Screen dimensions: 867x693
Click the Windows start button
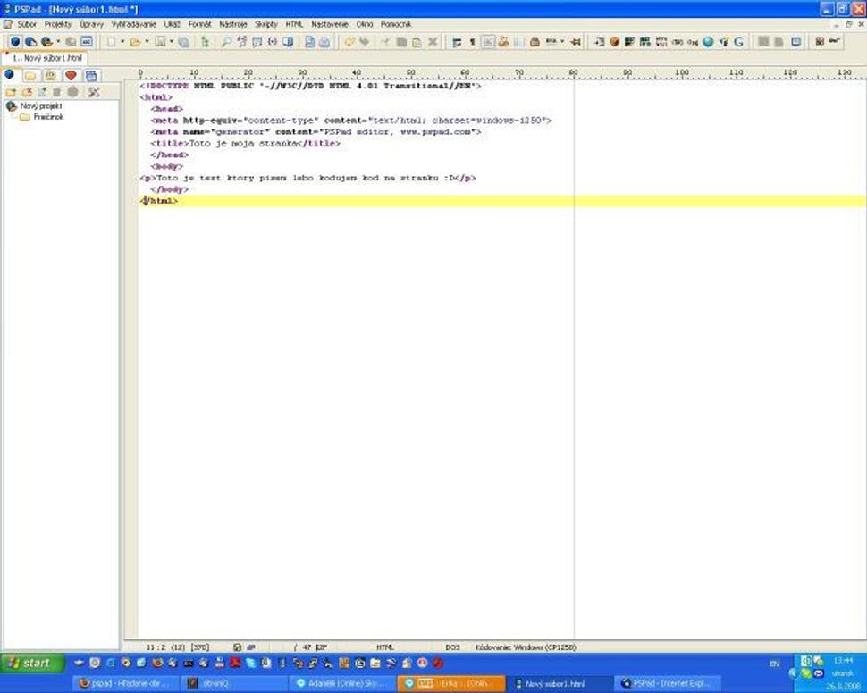click(x=32, y=664)
